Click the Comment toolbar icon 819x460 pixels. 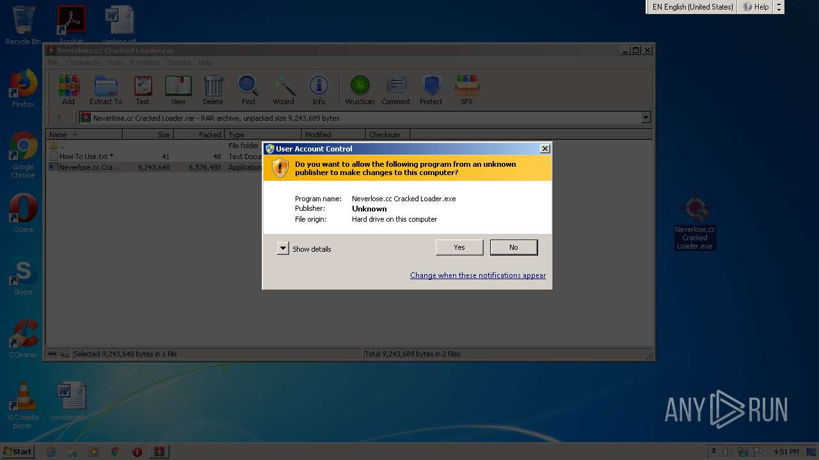pos(396,90)
